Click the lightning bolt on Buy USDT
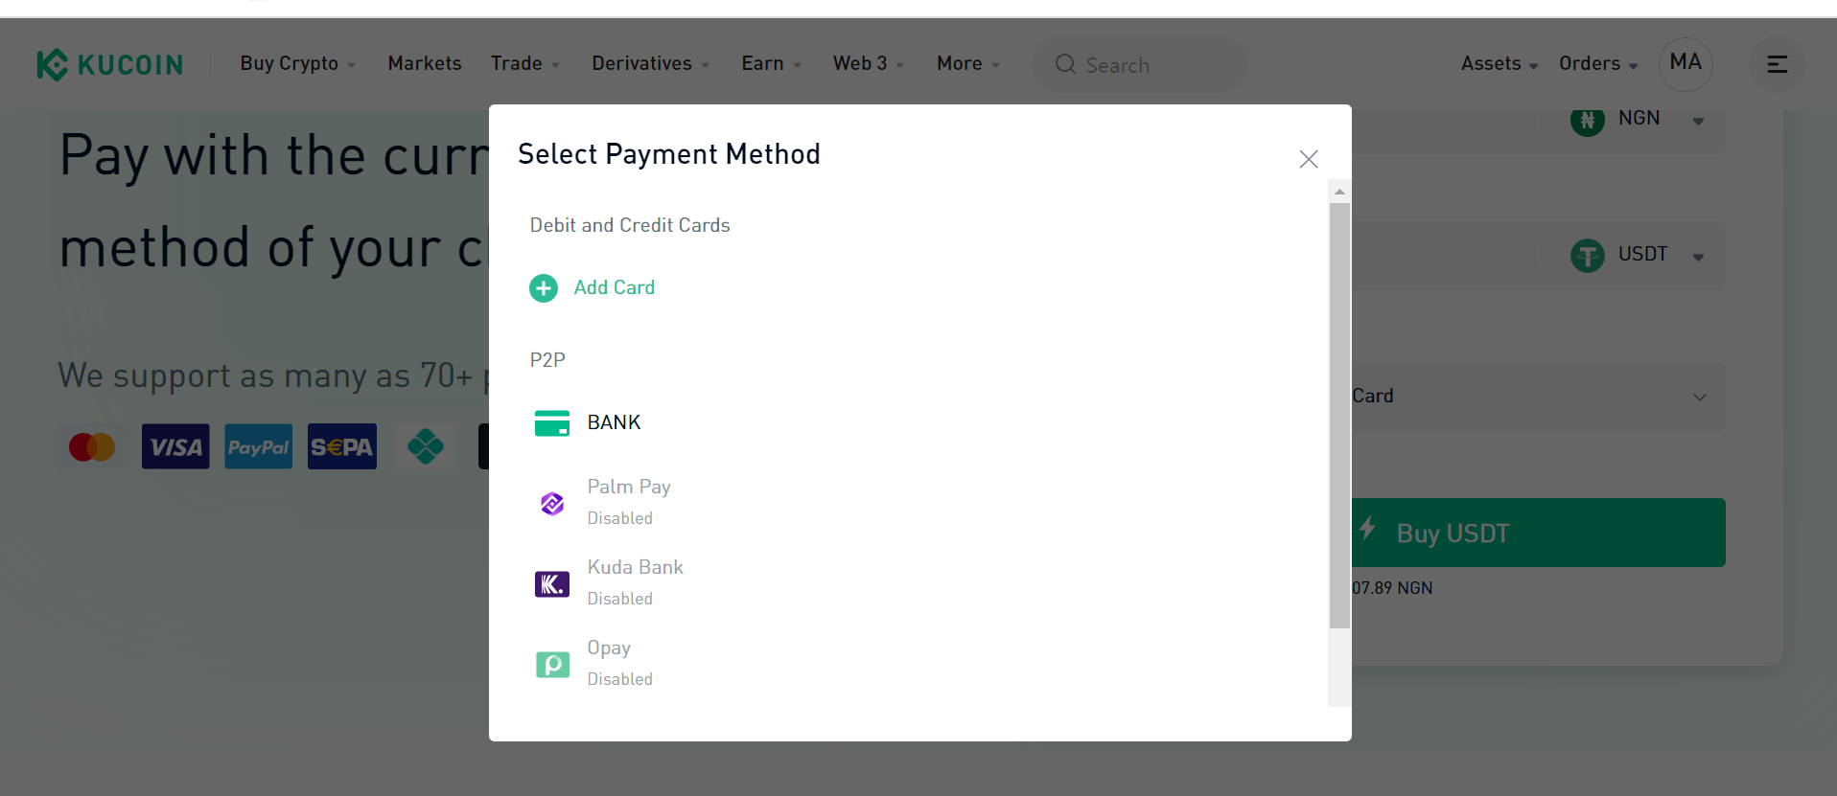Screen dimensions: 1837x796 coord(1368,528)
